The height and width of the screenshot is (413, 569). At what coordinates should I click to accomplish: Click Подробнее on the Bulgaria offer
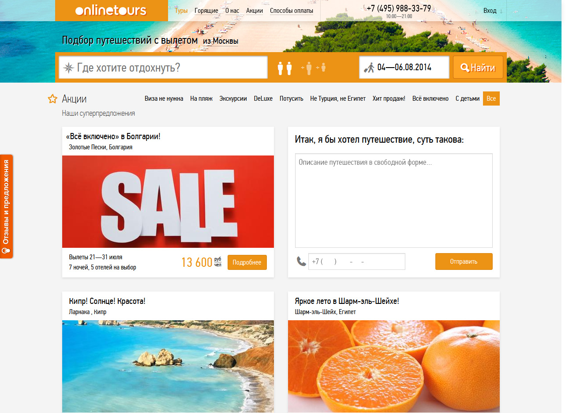pos(247,262)
